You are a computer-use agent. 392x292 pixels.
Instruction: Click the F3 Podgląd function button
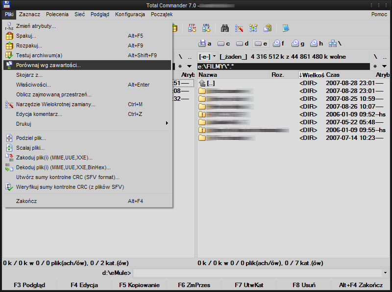click(x=29, y=285)
